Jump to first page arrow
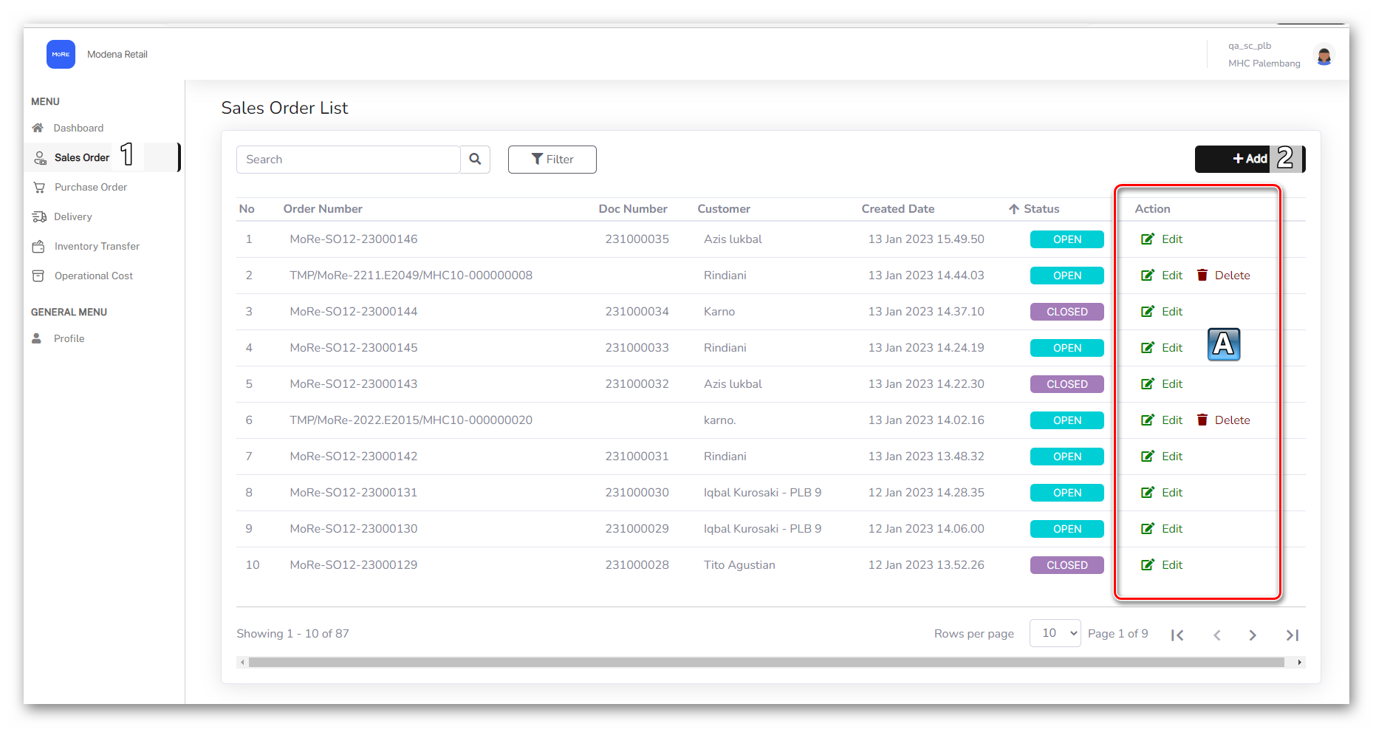This screenshot has height=738, width=1373. [x=1177, y=635]
